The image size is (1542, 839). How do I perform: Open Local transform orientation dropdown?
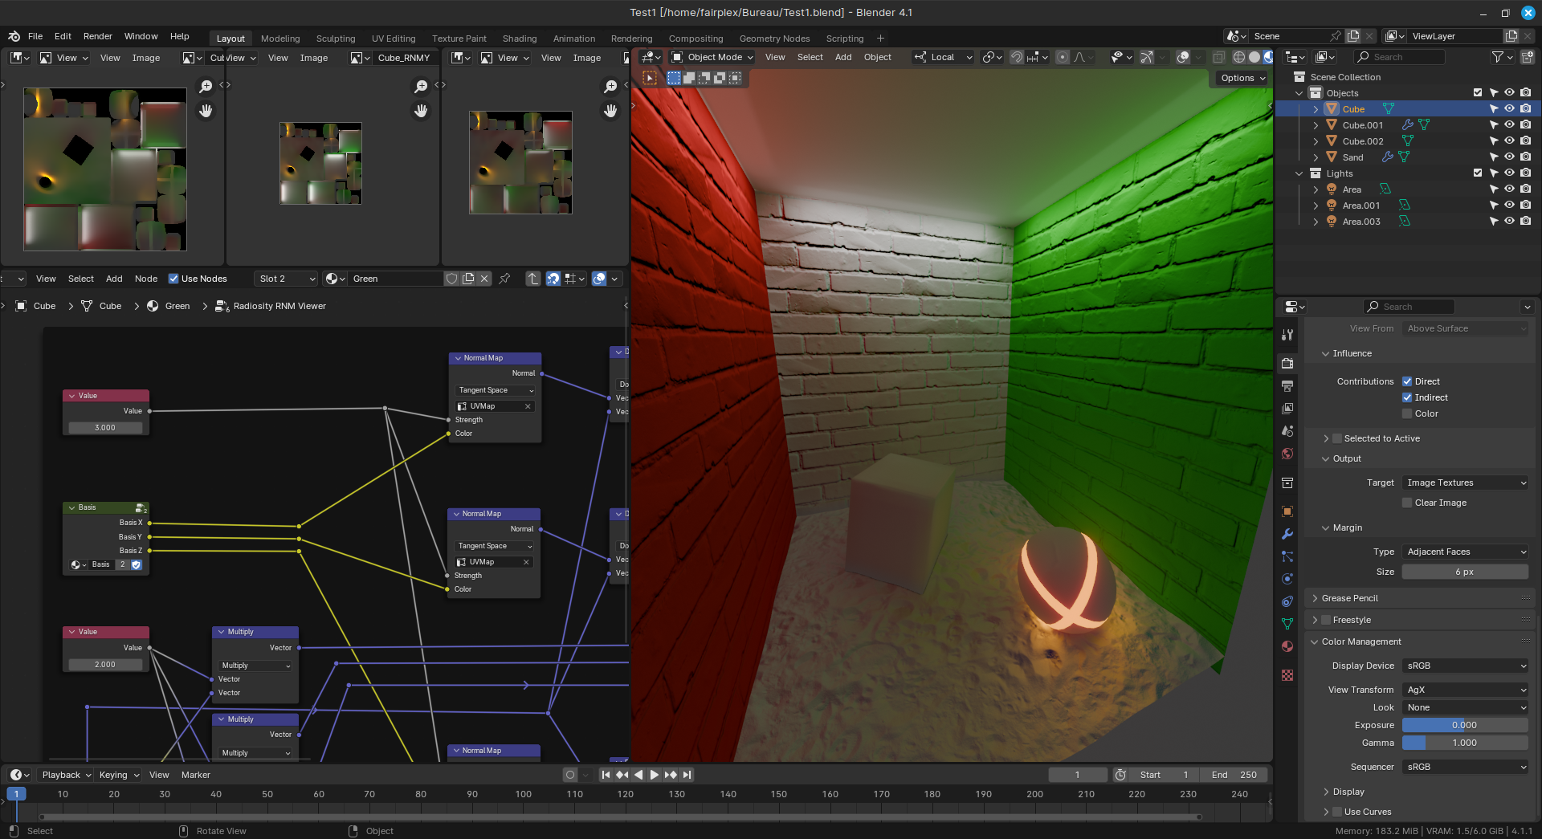tap(944, 57)
